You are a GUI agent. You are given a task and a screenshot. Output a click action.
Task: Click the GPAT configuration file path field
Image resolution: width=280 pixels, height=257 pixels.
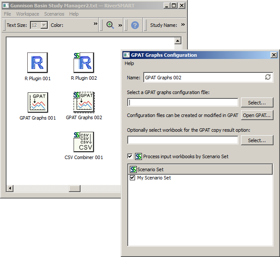click(183, 102)
